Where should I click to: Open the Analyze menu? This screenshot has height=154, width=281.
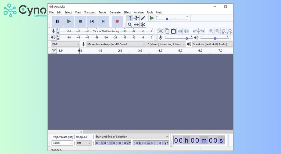pyautogui.click(x=139, y=12)
